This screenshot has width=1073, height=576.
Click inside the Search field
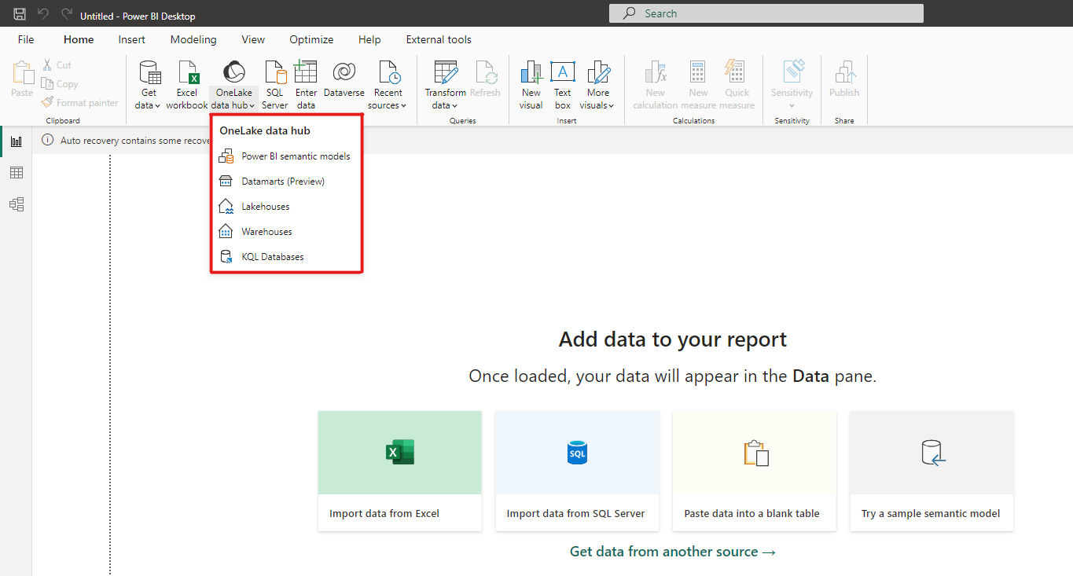[x=765, y=13]
